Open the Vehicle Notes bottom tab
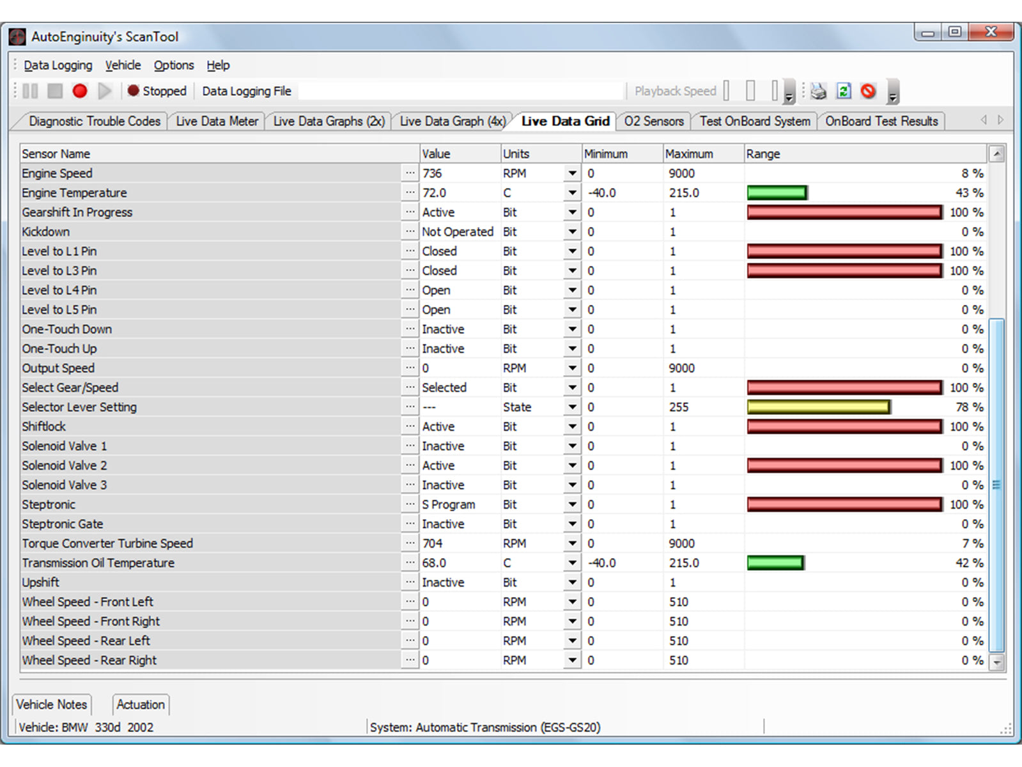 point(51,704)
